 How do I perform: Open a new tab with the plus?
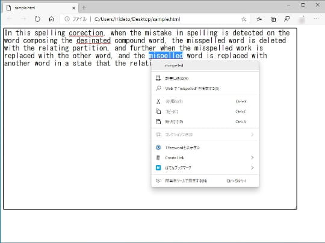[x=84, y=8]
